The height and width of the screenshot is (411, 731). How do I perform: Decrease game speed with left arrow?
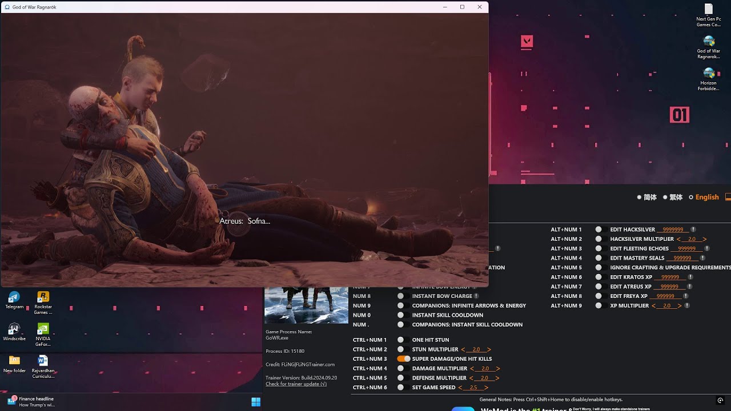click(460, 388)
